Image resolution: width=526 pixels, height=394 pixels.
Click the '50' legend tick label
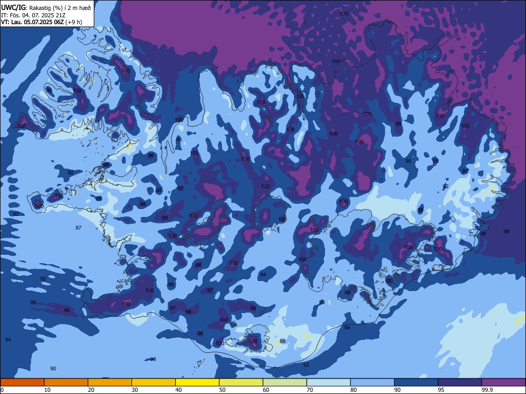click(222, 390)
